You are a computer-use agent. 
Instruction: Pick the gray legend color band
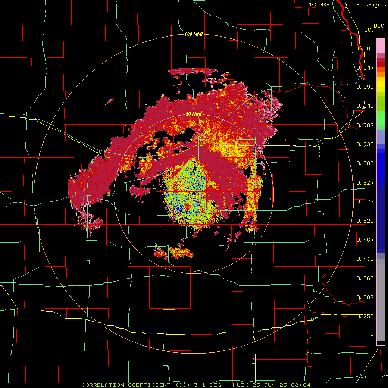(x=381, y=300)
